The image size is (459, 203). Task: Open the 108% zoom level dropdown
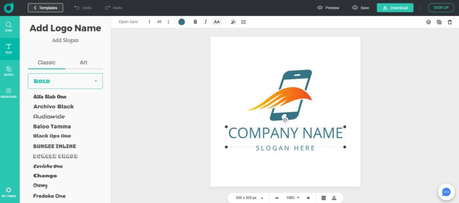coord(293,198)
